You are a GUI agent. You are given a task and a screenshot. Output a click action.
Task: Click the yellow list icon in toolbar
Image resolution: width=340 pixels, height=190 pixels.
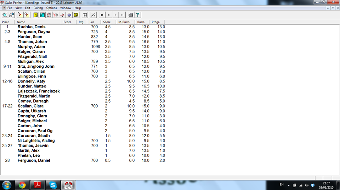[36, 15]
